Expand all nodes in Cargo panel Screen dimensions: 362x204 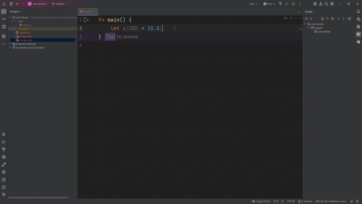pos(338,19)
